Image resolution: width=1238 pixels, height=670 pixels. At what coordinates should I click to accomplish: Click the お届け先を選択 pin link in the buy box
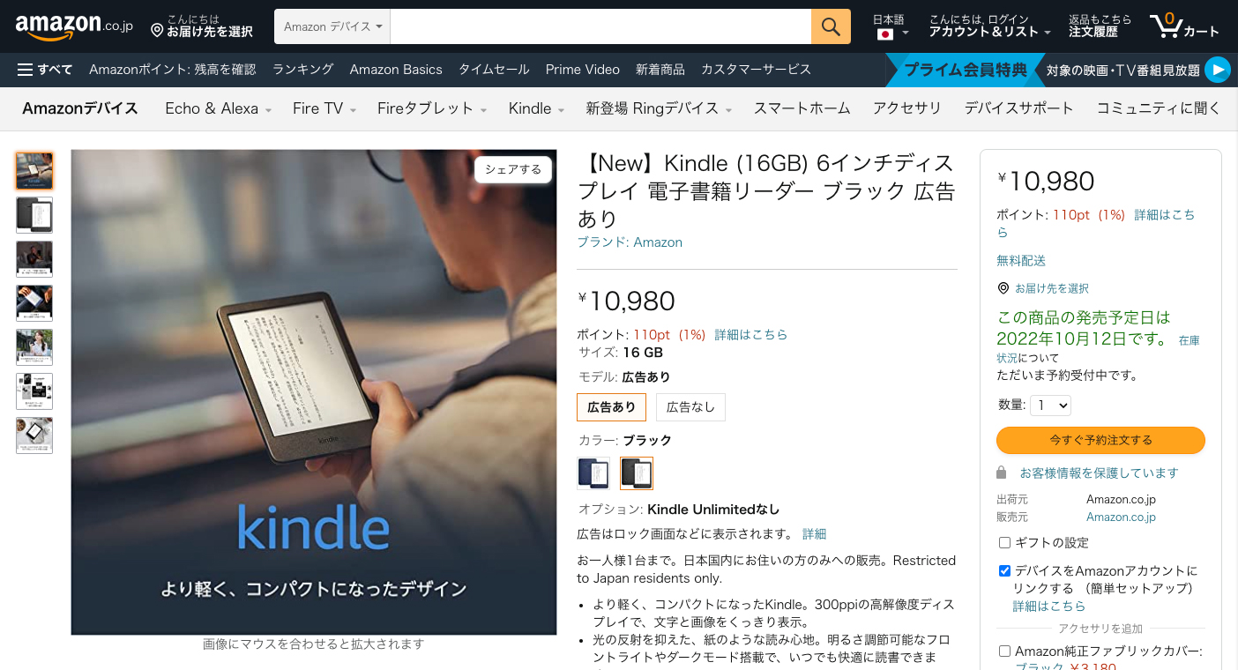pyautogui.click(x=1043, y=288)
